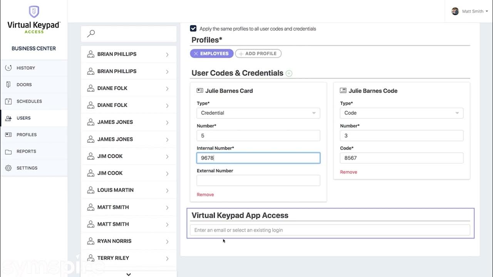Open Matt Smith account menu arrow
Image resolution: width=493 pixels, height=277 pixels.
tap(487, 12)
